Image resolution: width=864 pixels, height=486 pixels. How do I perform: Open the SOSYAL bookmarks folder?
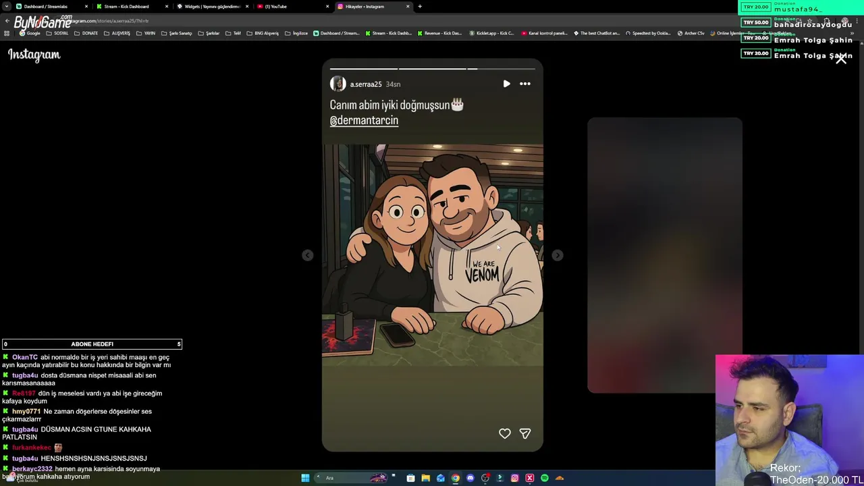[x=57, y=33]
